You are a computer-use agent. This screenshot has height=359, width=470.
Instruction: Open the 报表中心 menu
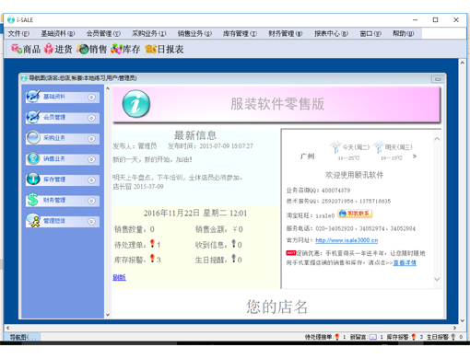pos(331,33)
